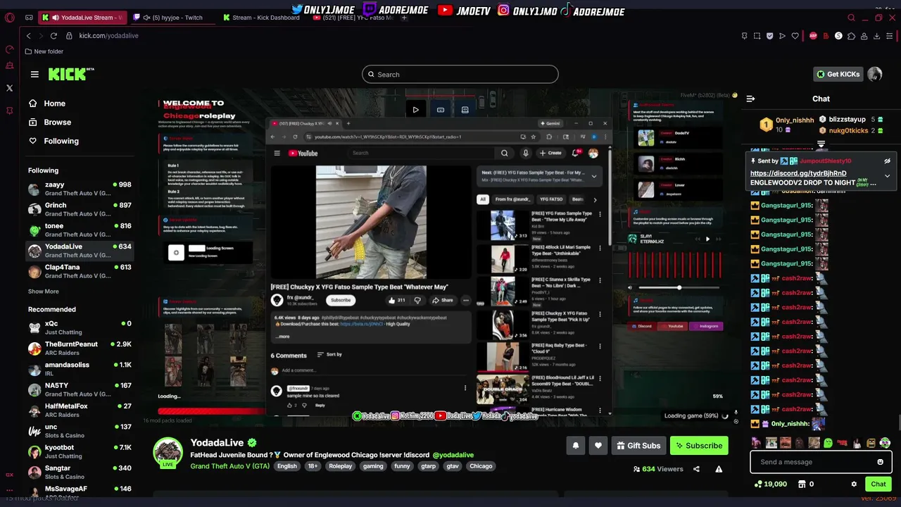This screenshot has height=507, width=901.
Task: Open the Browse section
Action: pos(50,122)
